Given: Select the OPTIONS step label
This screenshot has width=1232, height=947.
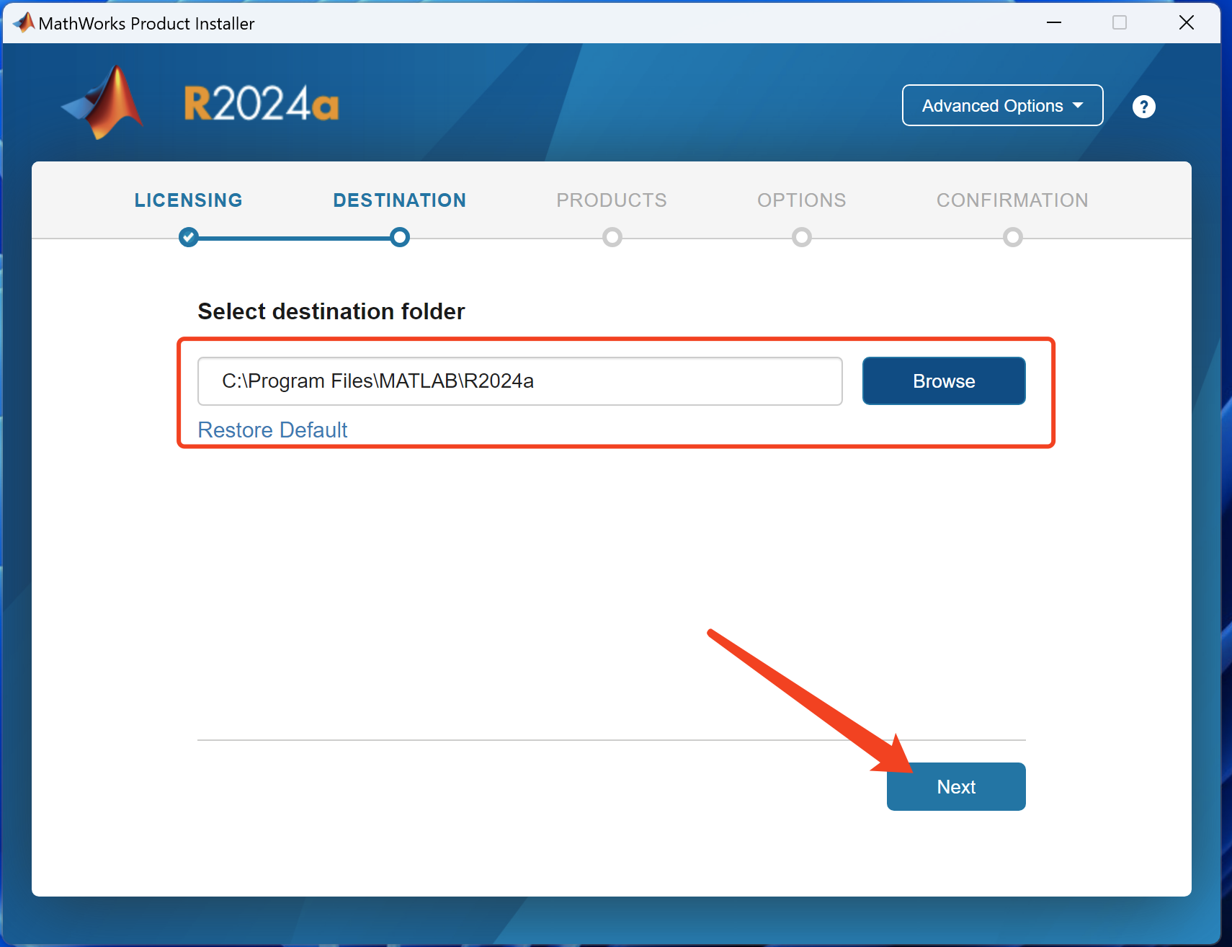Looking at the screenshot, I should click(x=801, y=200).
